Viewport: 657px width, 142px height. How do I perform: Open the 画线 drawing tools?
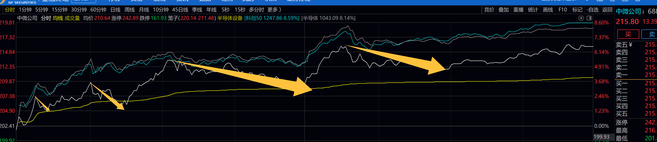[548, 10]
